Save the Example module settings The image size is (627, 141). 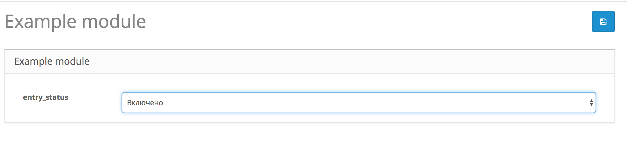603,21
